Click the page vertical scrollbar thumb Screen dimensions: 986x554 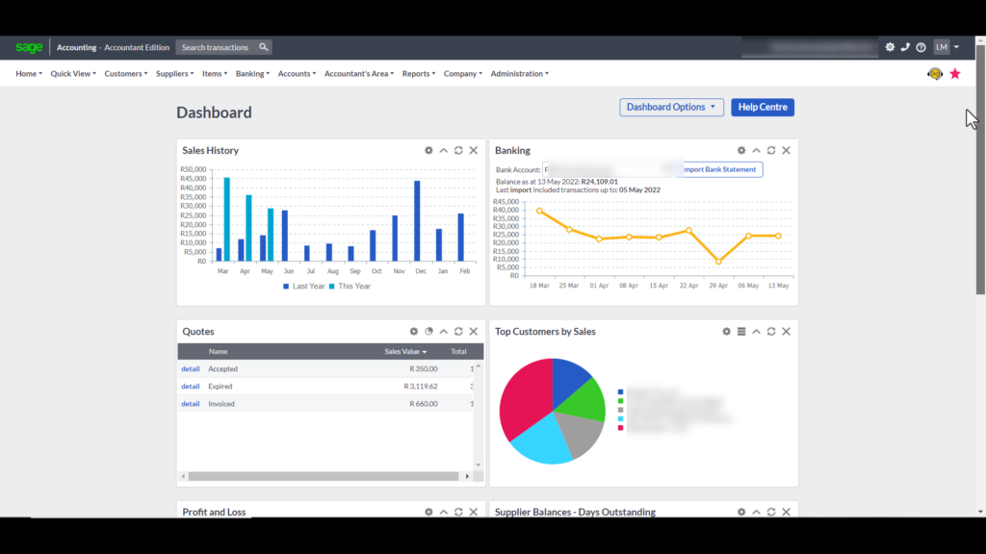[980, 169]
